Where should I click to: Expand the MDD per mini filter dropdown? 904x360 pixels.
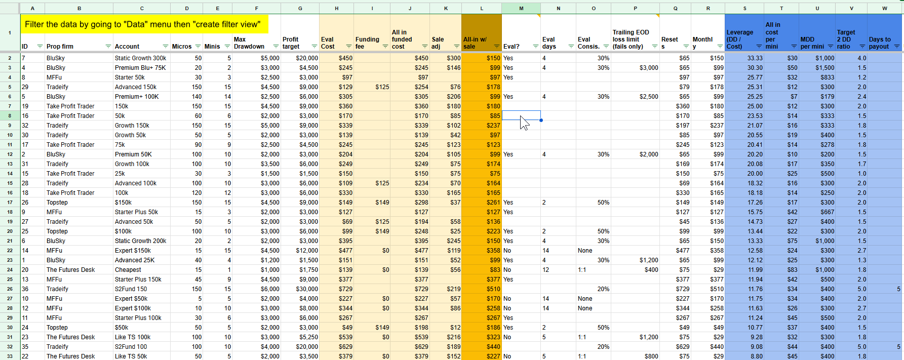pos(830,46)
